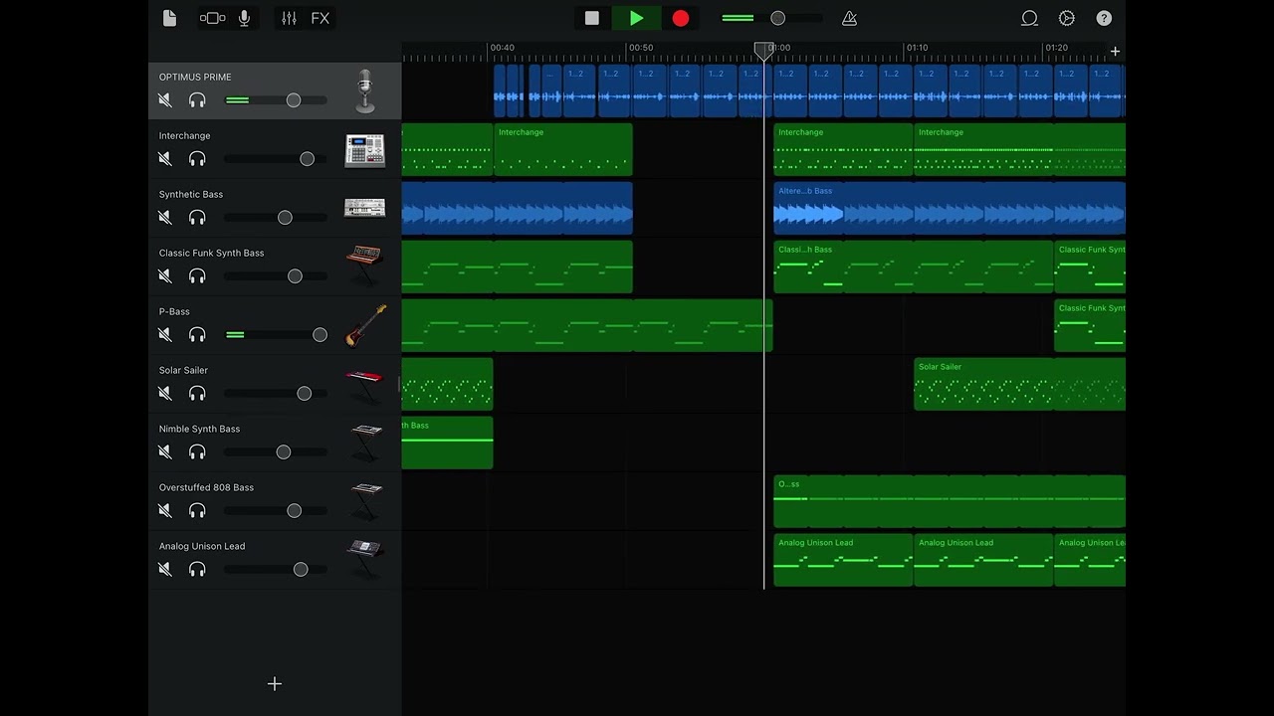Image resolution: width=1274 pixels, height=716 pixels.
Task: Solo the OPTIMUS PRIME track
Action: 197,100
